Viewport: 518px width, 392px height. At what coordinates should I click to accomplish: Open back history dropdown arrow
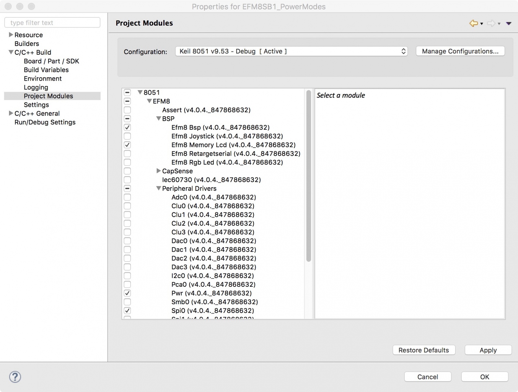482,24
